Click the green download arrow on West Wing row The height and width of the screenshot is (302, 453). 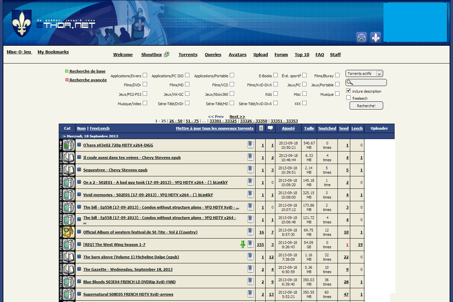pyautogui.click(x=243, y=244)
